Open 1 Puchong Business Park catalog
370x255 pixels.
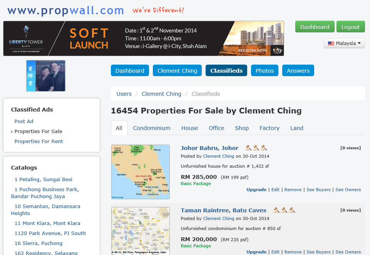coord(45,193)
